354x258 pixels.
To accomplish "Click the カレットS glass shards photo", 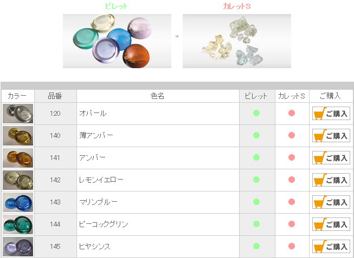I will [237, 41].
